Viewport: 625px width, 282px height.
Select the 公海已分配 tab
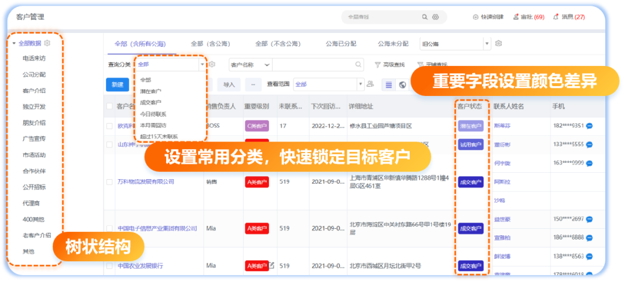[x=341, y=43]
